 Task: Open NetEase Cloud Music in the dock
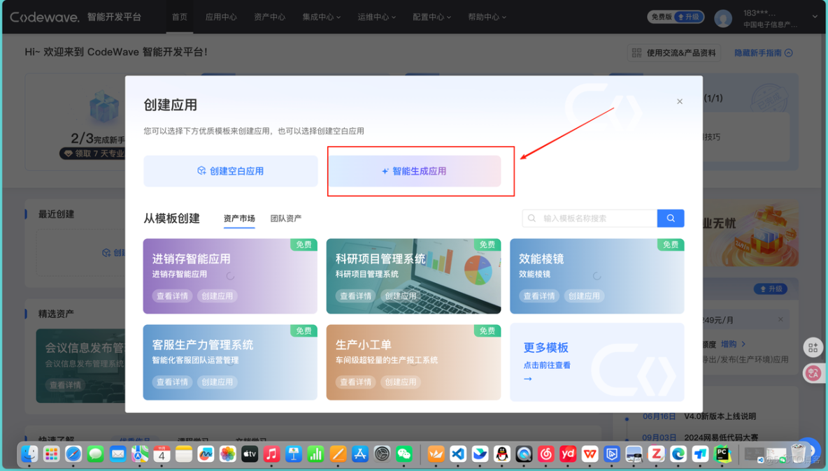click(545, 454)
